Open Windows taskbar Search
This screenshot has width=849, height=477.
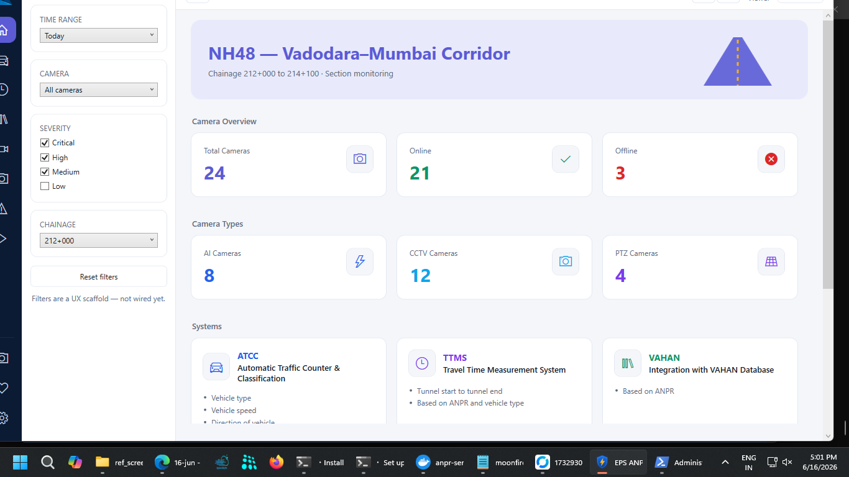pyautogui.click(x=48, y=462)
